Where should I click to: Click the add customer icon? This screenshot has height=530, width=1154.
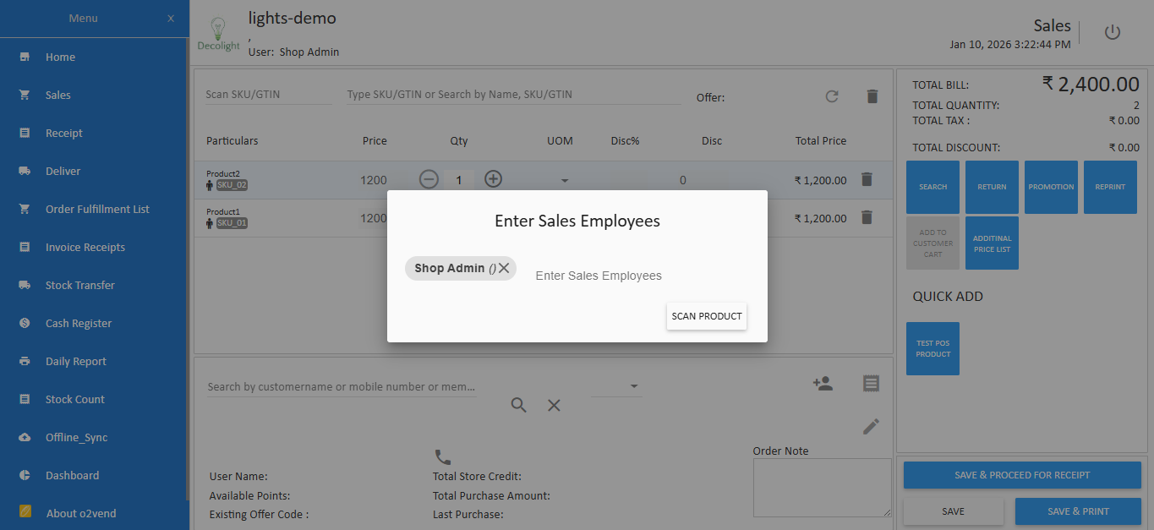[x=822, y=384]
